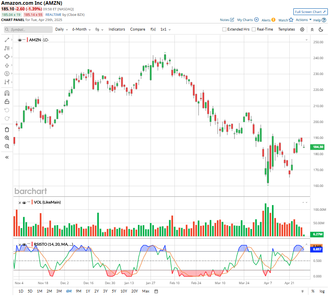Select the numbered annotation tool

7,74
